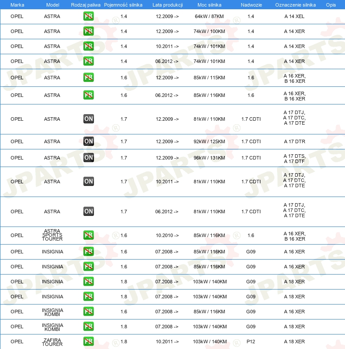Image resolution: width=345 pixels, height=349 pixels.
Task: Select the power value 92kW / 125KM
Action: tap(209, 141)
